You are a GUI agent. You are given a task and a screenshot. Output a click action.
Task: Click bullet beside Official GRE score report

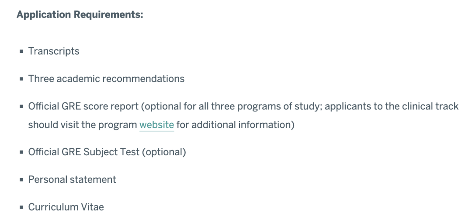coord(21,106)
